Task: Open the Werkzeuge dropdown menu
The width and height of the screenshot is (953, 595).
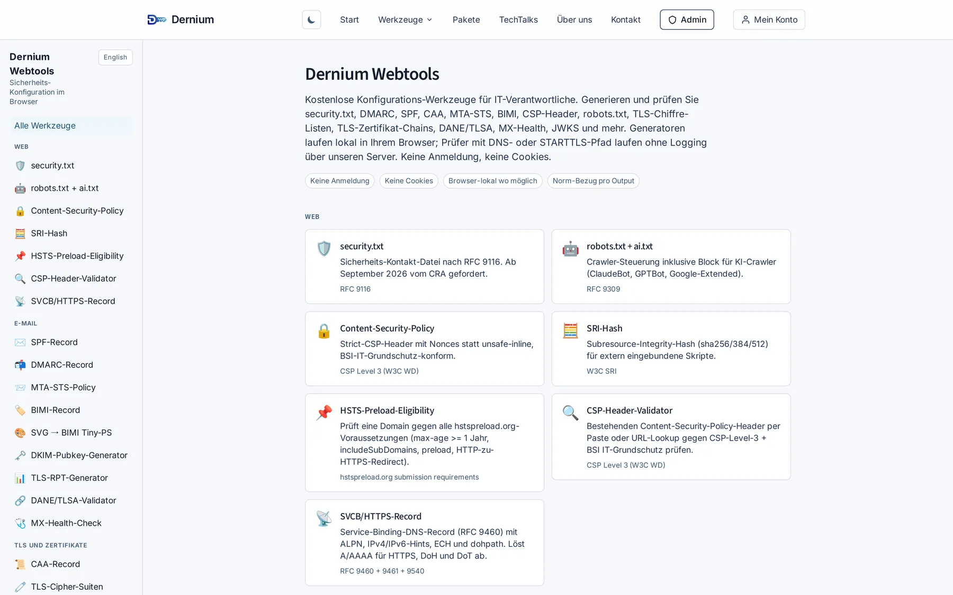Action: point(405,20)
